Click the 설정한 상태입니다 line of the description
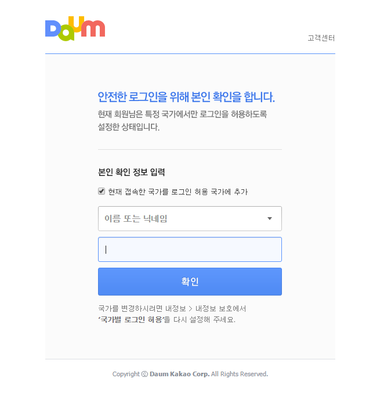Viewport: 373px width, 414px height. pyautogui.click(x=129, y=127)
